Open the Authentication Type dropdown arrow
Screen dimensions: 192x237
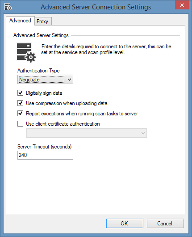pos(69,79)
